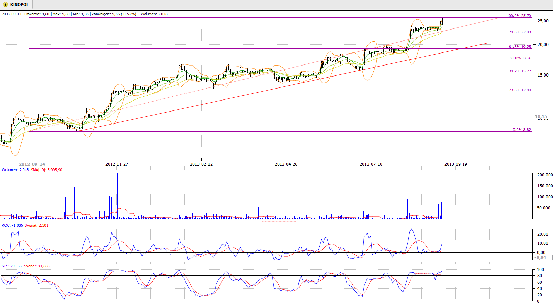This screenshot has width=553, height=305.
Task: Click the 2012-09-14 cursor date marker
Action: (32, 164)
